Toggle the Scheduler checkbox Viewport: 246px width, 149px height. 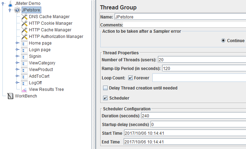click(x=105, y=98)
